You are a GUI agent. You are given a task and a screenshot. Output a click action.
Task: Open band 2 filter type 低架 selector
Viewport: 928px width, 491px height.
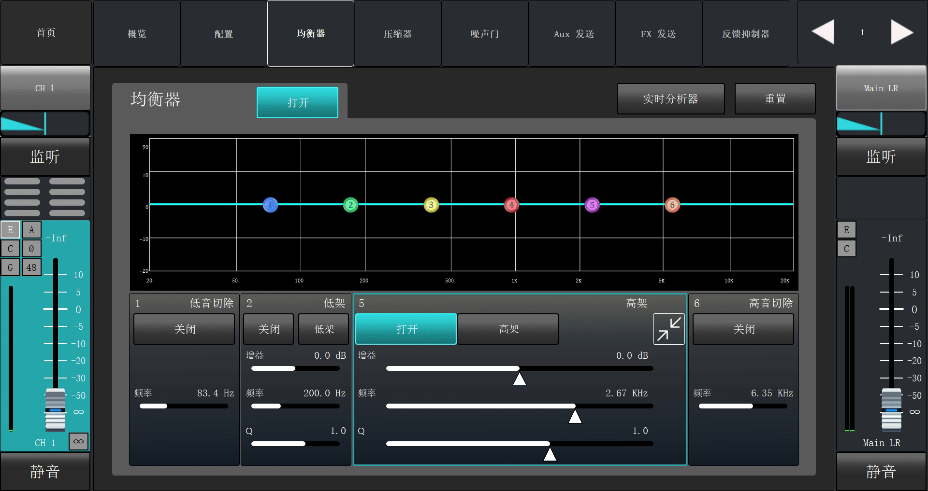(x=324, y=329)
